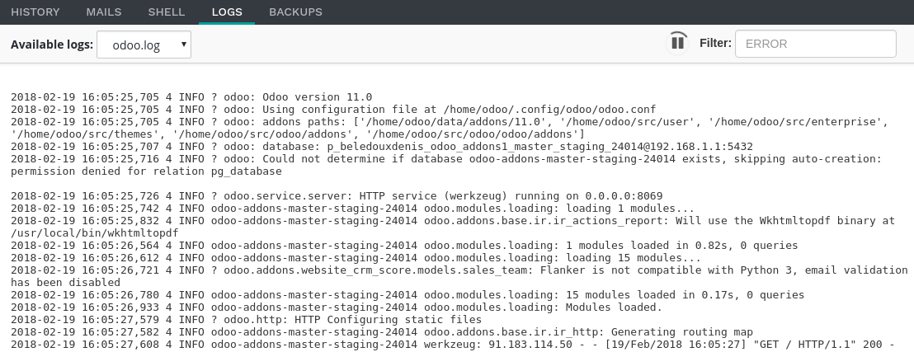Viewport: 914px width, 352px height.
Task: Open the MAILS tab
Action: [104, 12]
